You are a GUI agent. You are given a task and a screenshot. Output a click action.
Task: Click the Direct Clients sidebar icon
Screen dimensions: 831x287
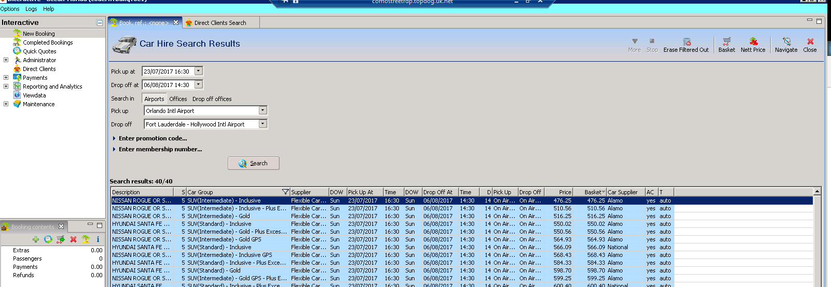[x=17, y=68]
